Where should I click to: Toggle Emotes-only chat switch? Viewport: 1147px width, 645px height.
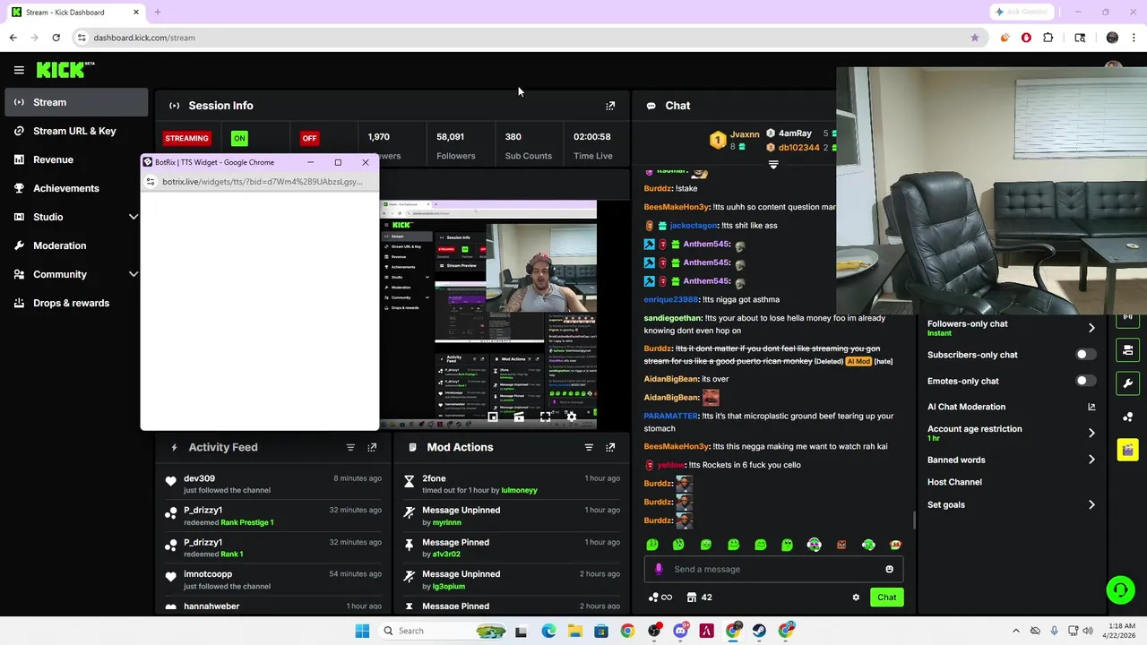[x=1085, y=381]
